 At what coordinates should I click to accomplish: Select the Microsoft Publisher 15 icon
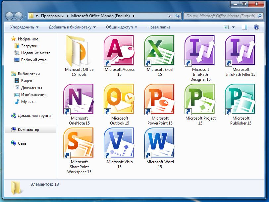241,99
